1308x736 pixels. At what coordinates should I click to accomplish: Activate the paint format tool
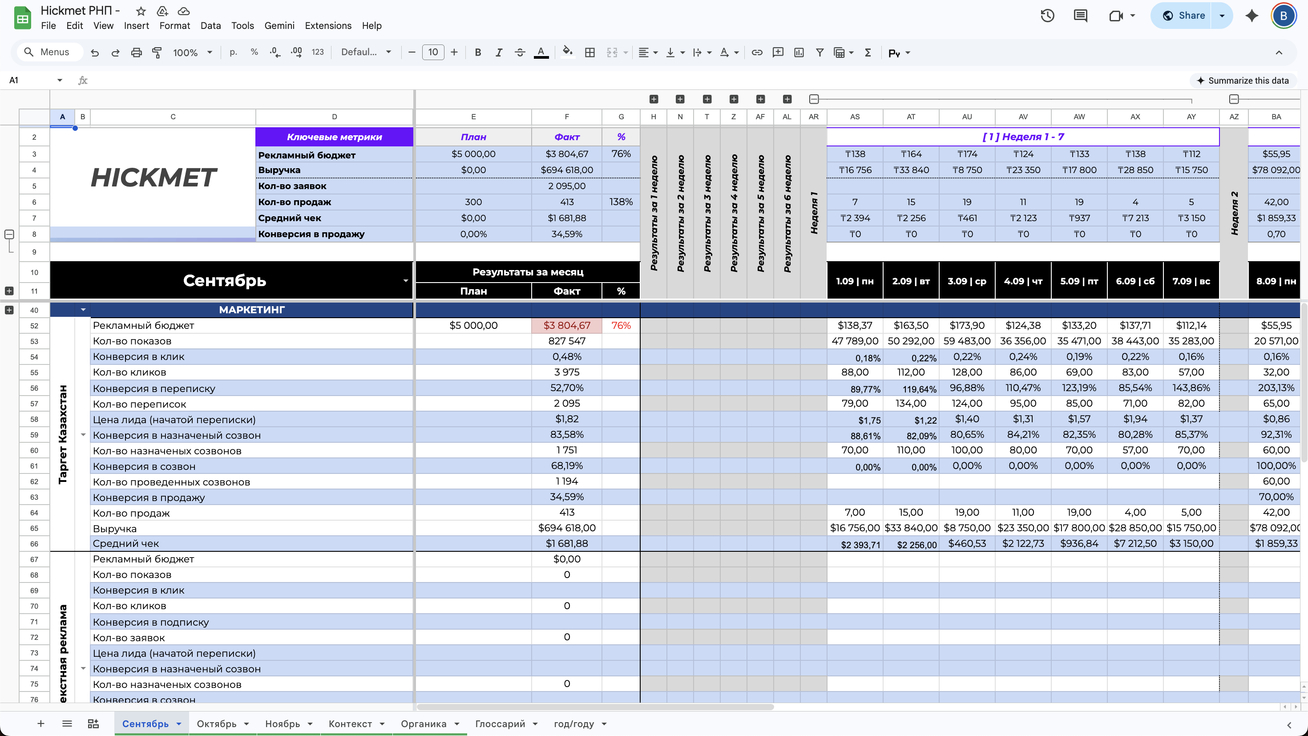157,53
